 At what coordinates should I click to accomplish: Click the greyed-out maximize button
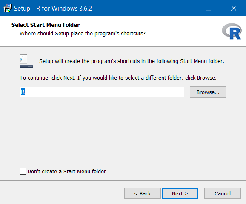pyautogui.click(x=209, y=8)
